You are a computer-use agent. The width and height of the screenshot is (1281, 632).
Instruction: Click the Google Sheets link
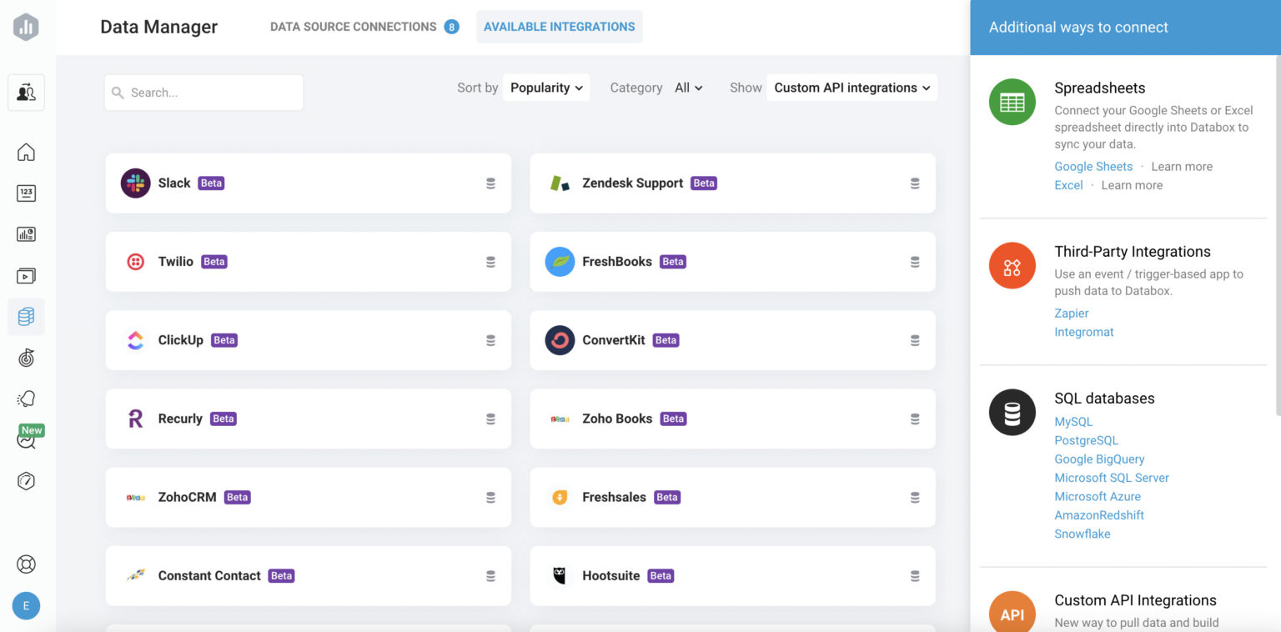click(1093, 166)
